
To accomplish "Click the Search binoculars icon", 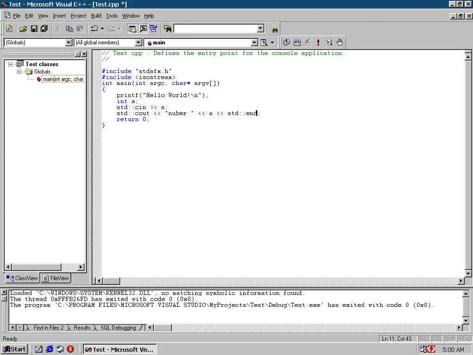I will tap(274, 29).
